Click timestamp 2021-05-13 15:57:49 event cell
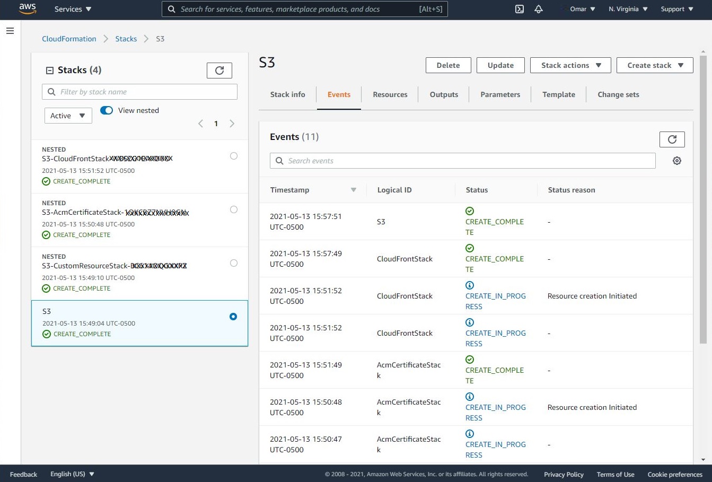 tap(306, 259)
